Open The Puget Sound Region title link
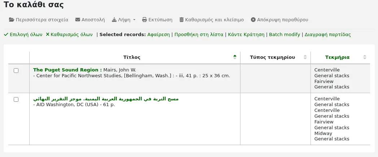 coord(68,70)
